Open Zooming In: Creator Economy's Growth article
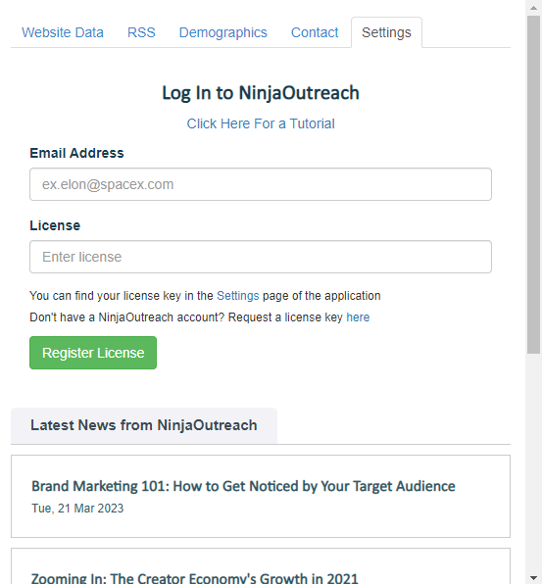This screenshot has height=584, width=542. pyautogui.click(x=194, y=578)
